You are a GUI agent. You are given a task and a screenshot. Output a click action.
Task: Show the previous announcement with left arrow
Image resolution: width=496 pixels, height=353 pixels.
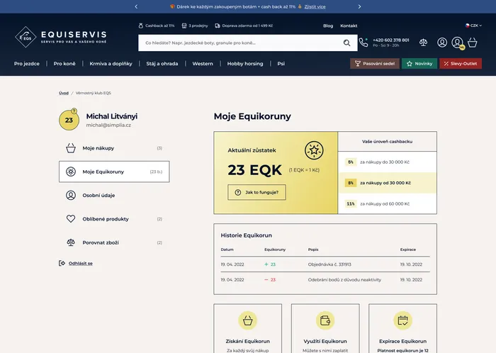[x=136, y=6]
